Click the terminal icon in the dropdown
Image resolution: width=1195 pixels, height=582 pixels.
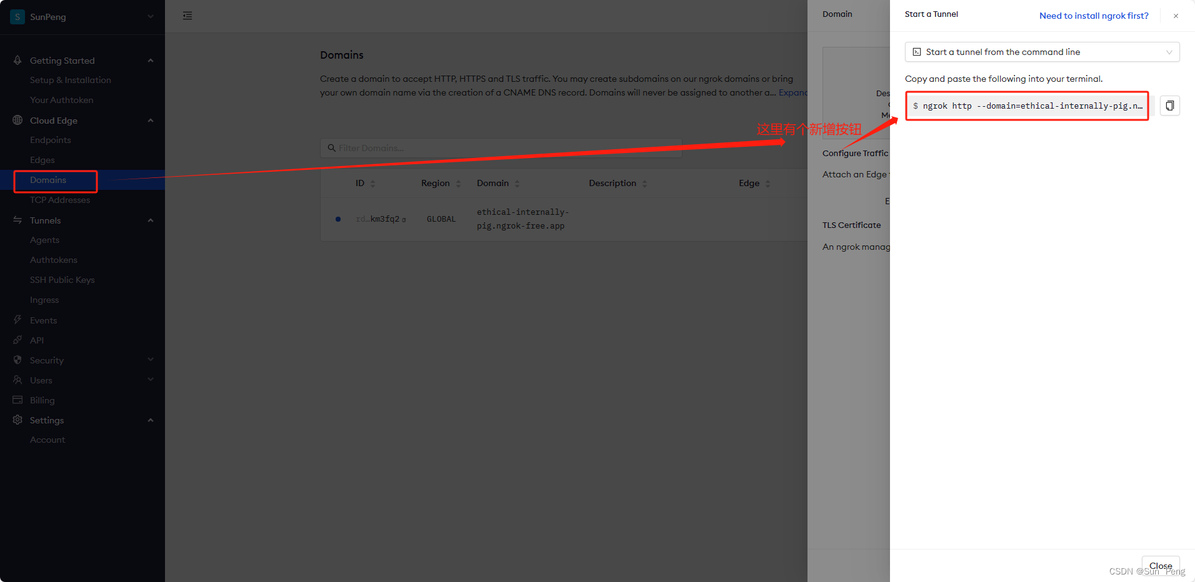pyautogui.click(x=917, y=52)
